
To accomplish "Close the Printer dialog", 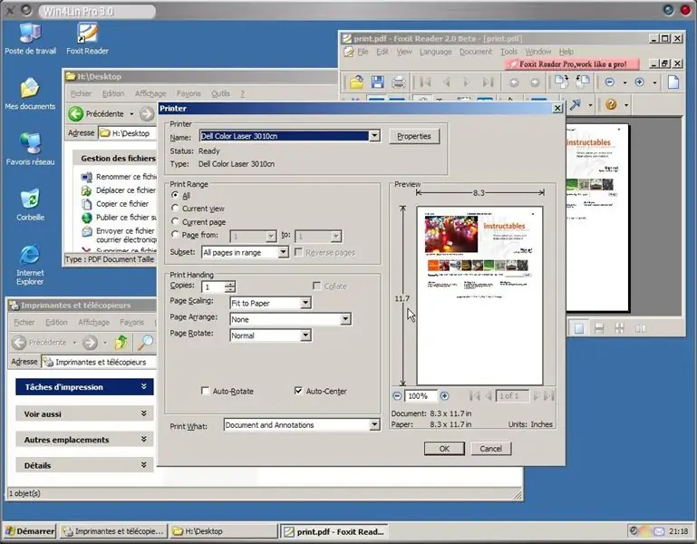I will 557,108.
